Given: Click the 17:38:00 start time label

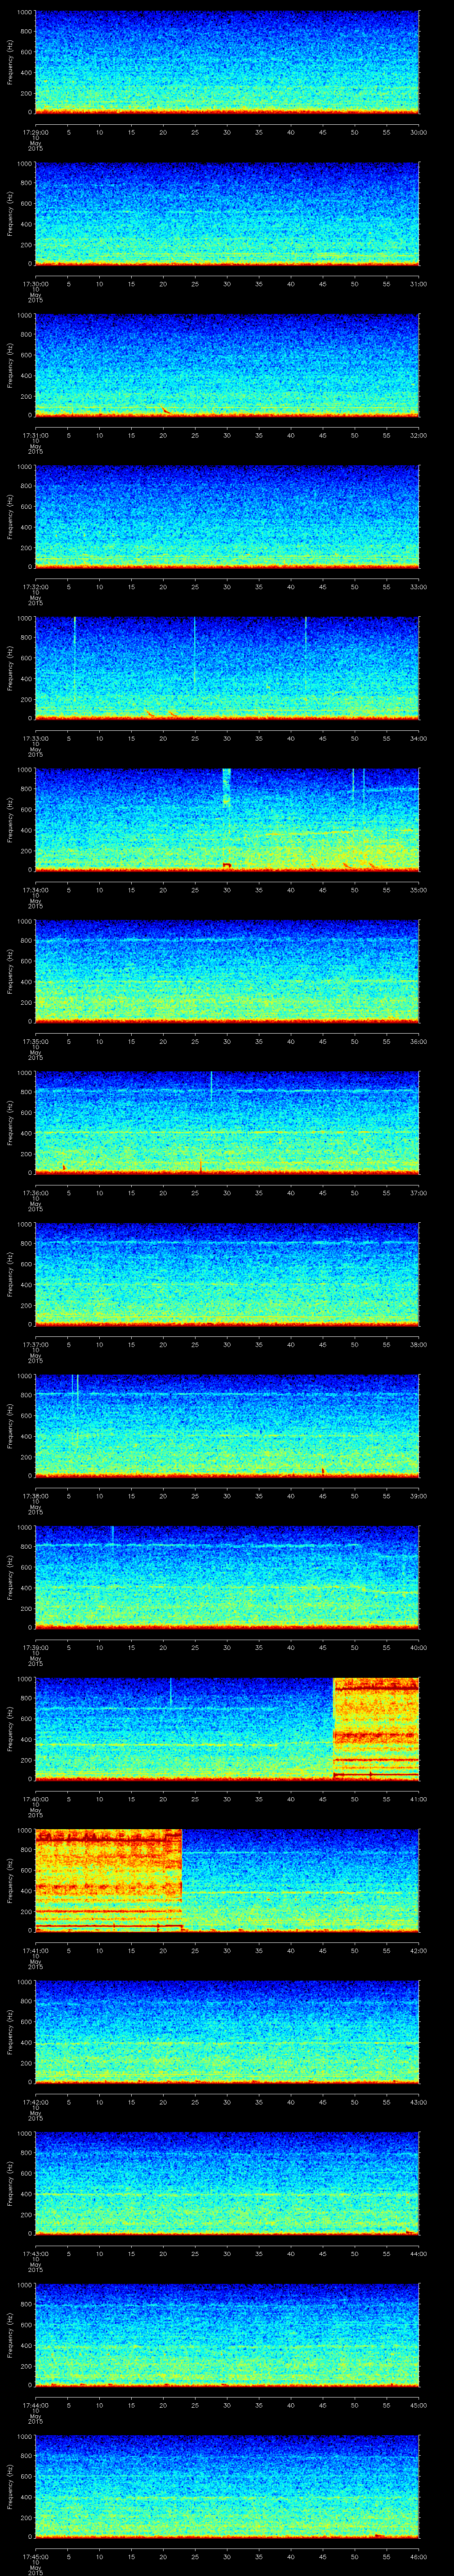Looking at the screenshot, I should point(35,1496).
